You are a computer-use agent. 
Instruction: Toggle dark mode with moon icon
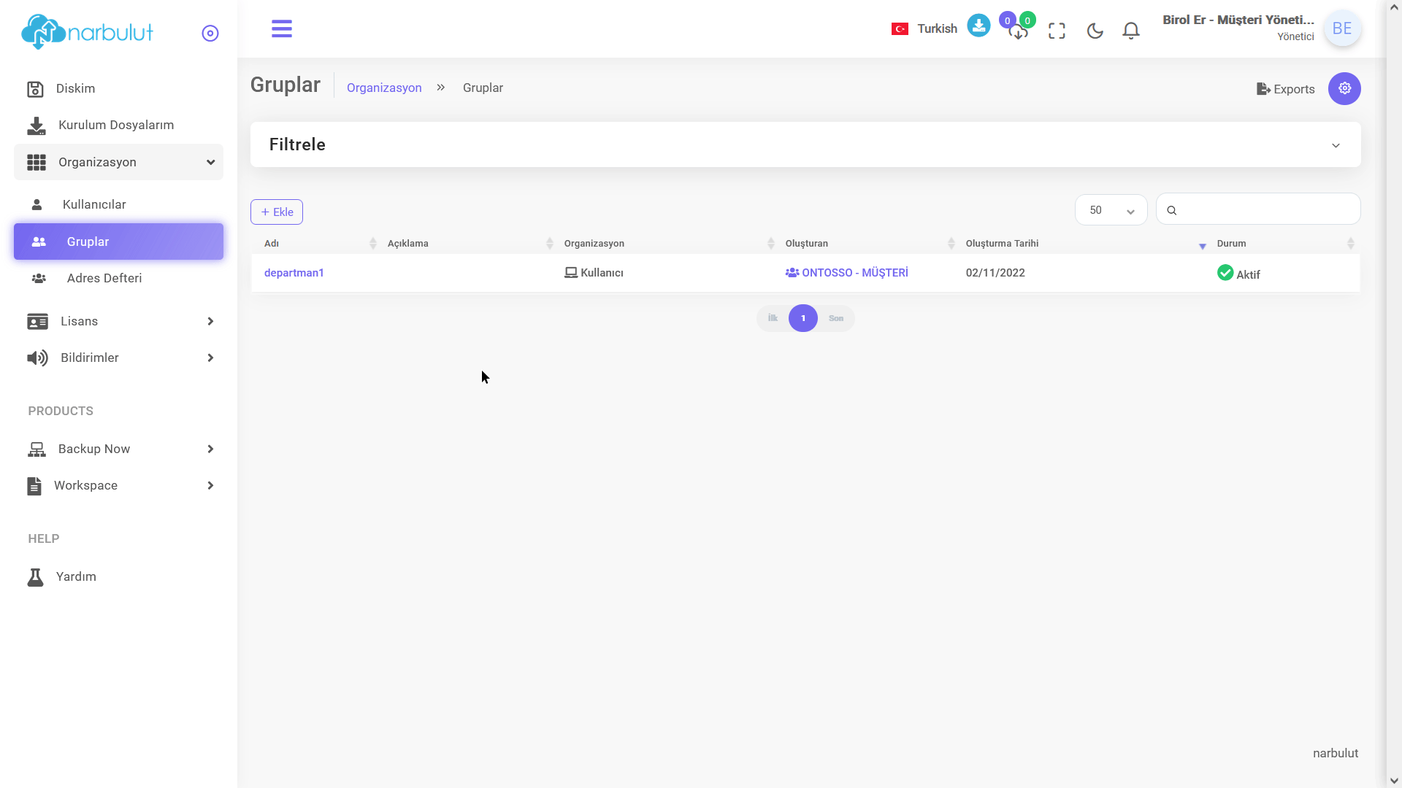pos(1095,31)
